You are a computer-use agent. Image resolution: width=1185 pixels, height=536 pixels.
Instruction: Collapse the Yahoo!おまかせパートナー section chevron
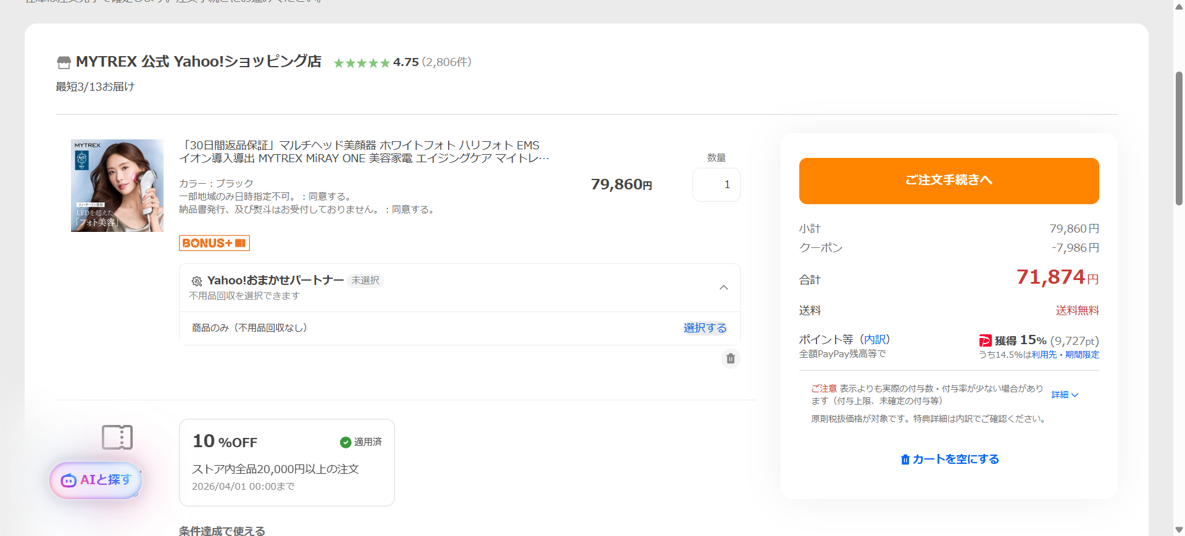724,287
